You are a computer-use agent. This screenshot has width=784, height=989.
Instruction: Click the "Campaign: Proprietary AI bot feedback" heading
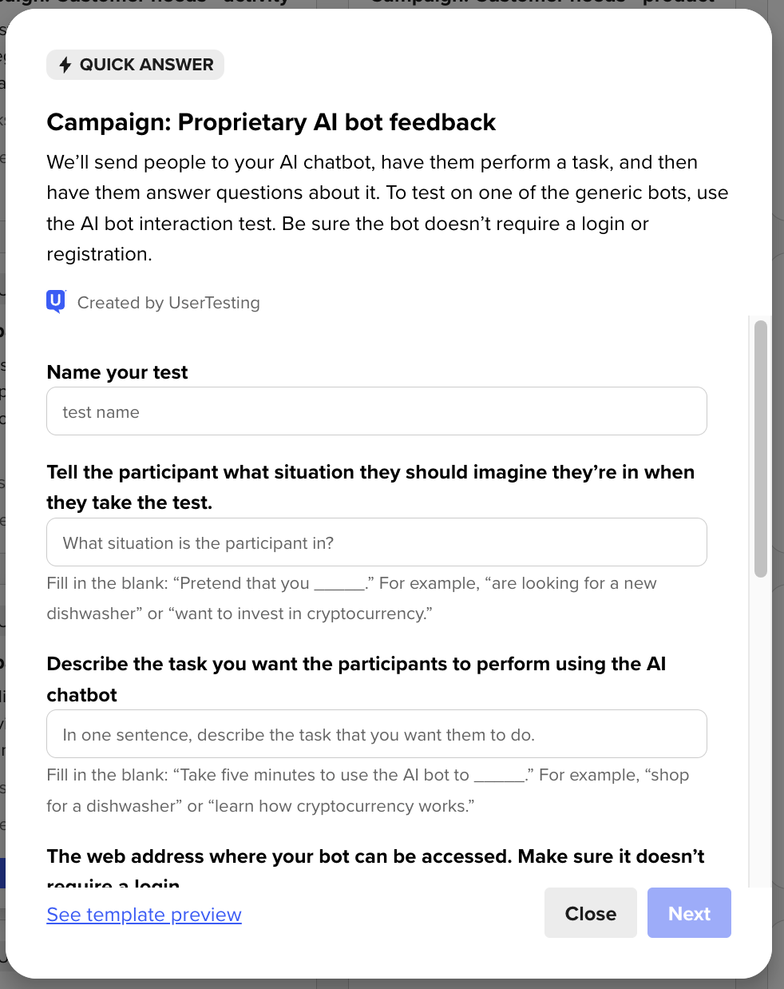(271, 122)
